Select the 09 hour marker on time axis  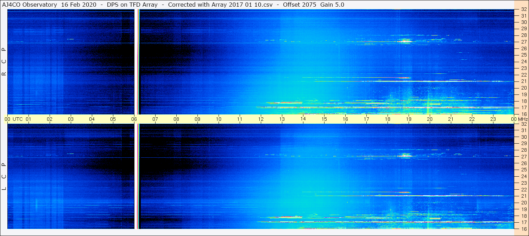(197, 119)
